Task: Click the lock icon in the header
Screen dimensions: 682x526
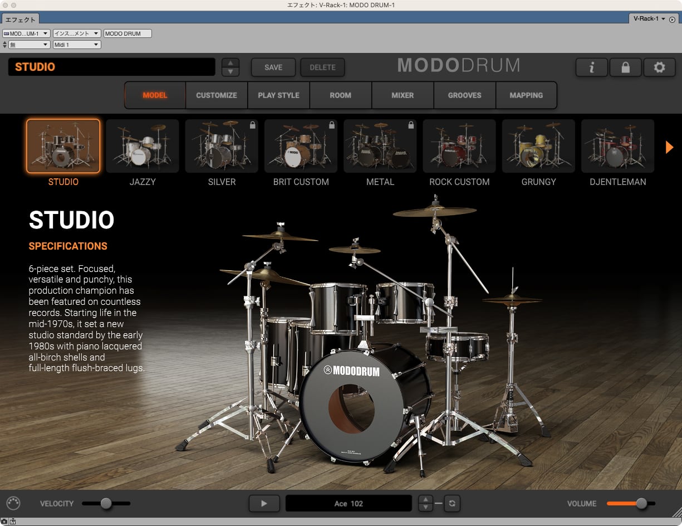Action: [x=626, y=67]
